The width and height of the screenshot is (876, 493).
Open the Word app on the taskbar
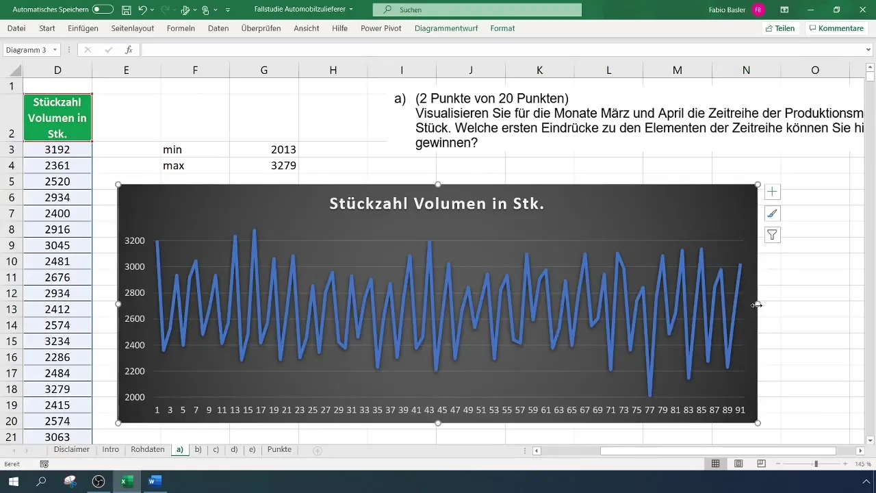(x=155, y=481)
